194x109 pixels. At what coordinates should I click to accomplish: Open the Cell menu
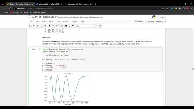(x=58, y=22)
